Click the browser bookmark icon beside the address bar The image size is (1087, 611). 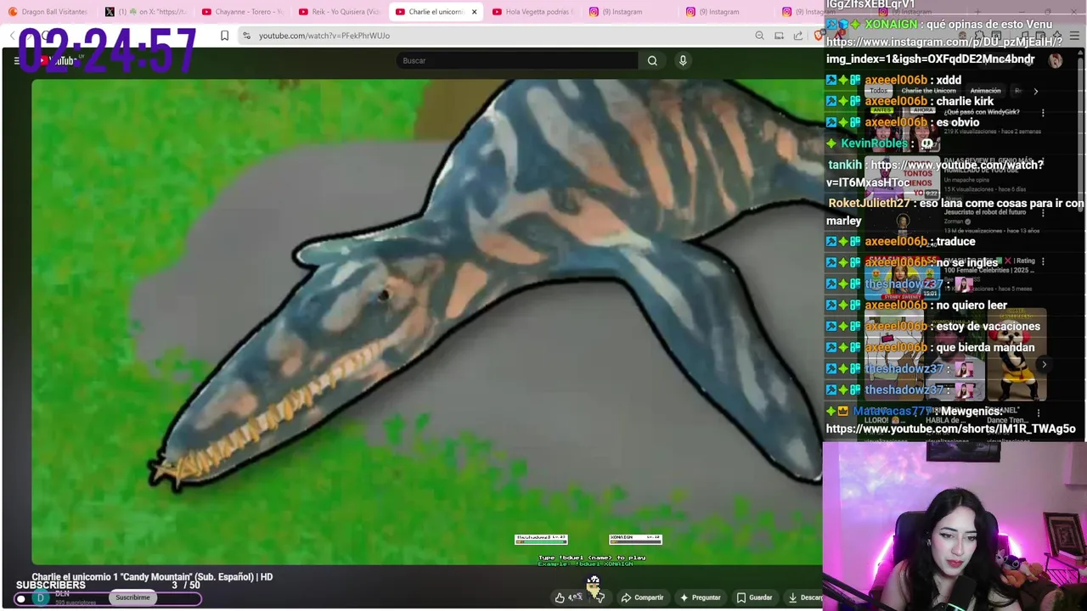[224, 36]
